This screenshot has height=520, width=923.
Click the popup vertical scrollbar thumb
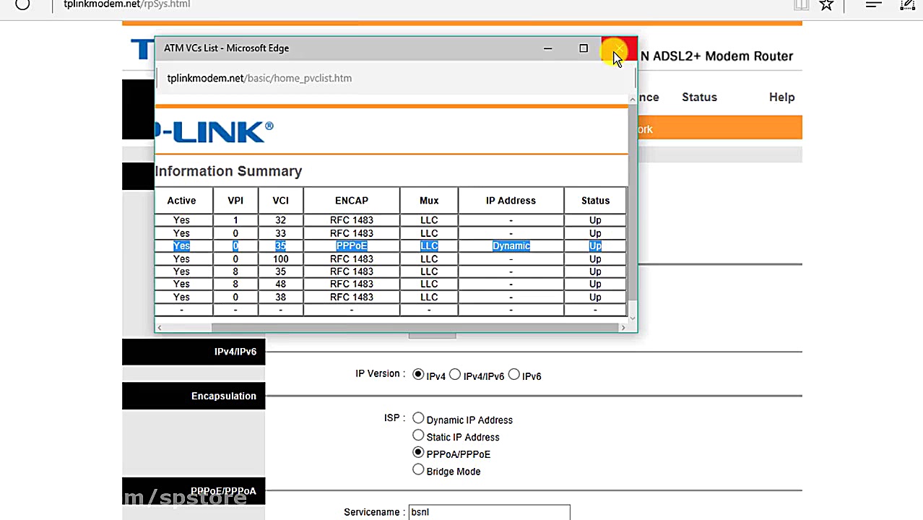click(633, 201)
